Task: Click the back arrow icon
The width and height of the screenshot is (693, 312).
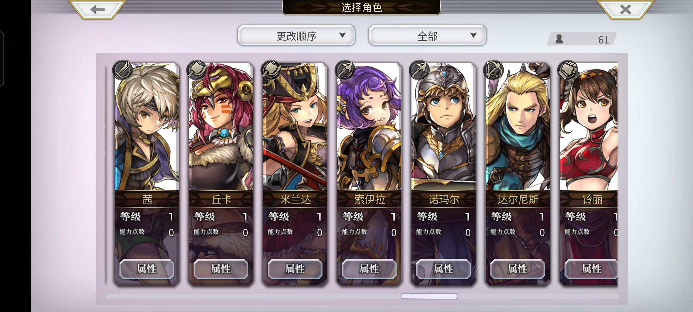Action: pos(97,10)
